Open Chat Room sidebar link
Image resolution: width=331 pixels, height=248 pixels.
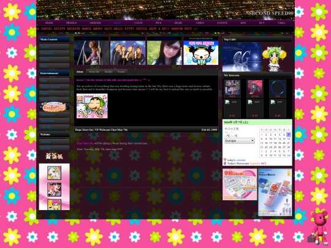[x=55, y=121]
